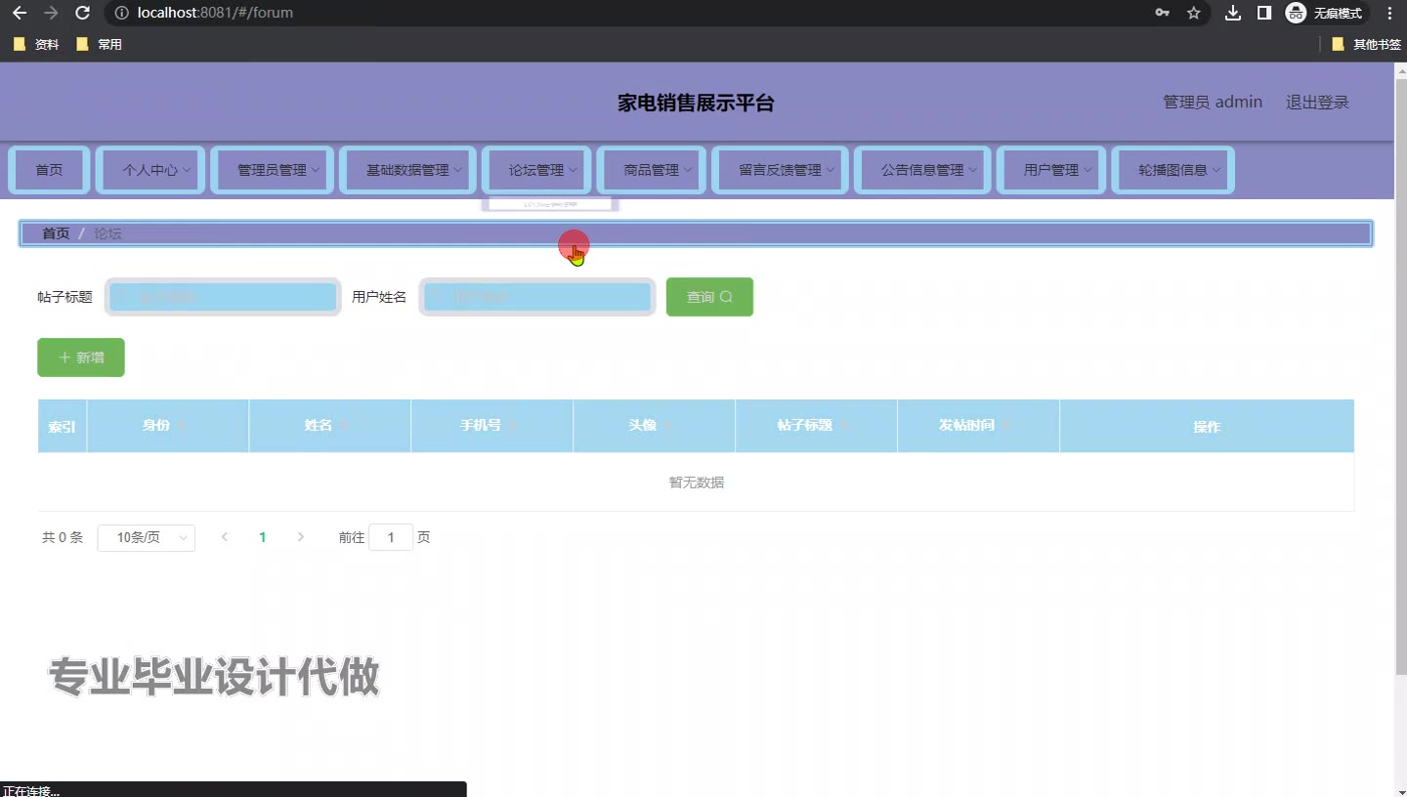1407x797 pixels.
Task: Click the 首页 breadcrumb link
Action: pyautogui.click(x=56, y=233)
